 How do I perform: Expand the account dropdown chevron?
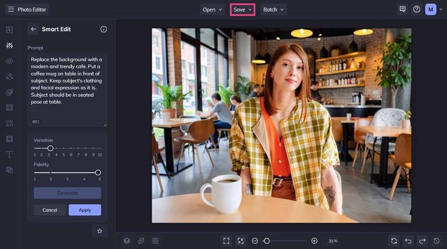(x=441, y=9)
